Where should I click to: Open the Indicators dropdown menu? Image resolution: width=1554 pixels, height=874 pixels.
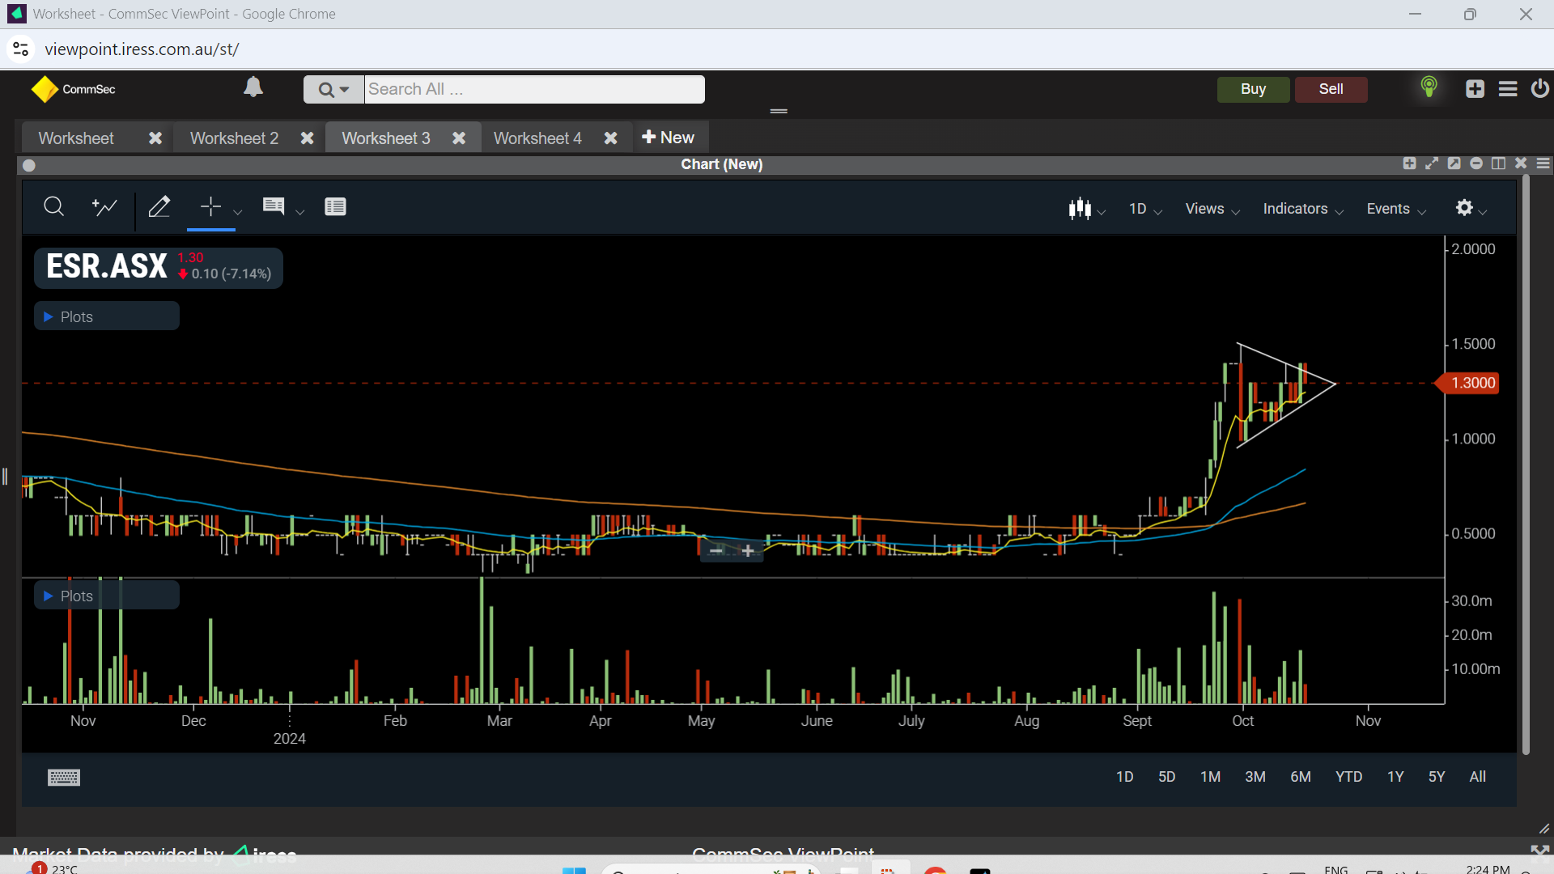[1303, 209]
